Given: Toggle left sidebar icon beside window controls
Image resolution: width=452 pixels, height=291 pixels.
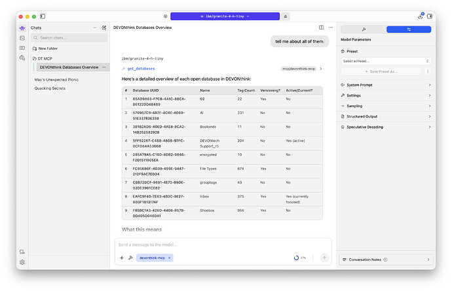Looking at the screenshot, I should click(x=43, y=16).
